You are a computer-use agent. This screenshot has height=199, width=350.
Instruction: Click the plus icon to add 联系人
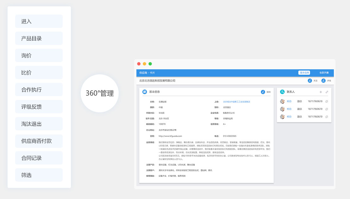coord(321,92)
